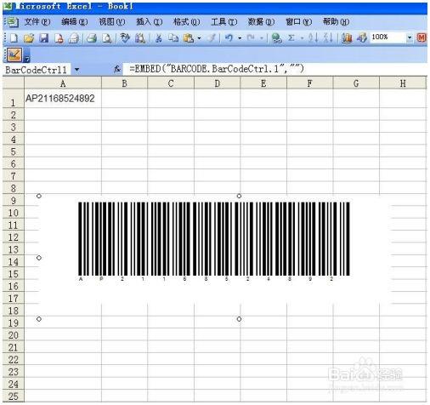Image resolution: width=430 pixels, height=405 pixels.
Task: Select row 22 header
Action: click(14, 359)
